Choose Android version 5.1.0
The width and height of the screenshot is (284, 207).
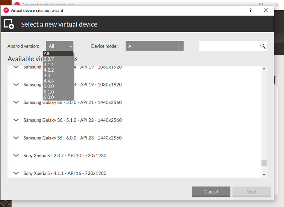(x=58, y=92)
